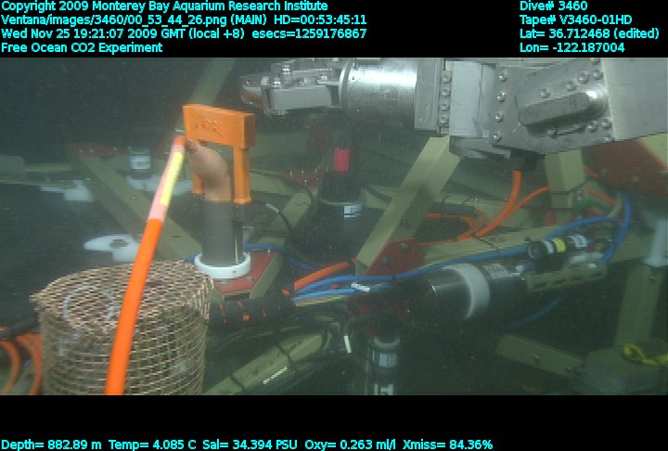Viewport: 668px width, 451px height.
Task: Click the 'Dive# 3460' text
Action: 553,6
